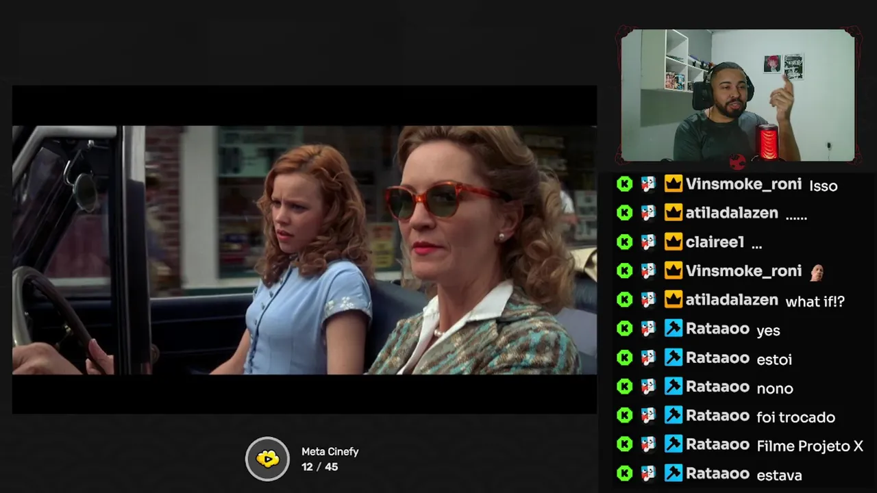Click the crown badge next to clairee1
Image resolution: width=877 pixels, height=493 pixels.
(x=674, y=242)
